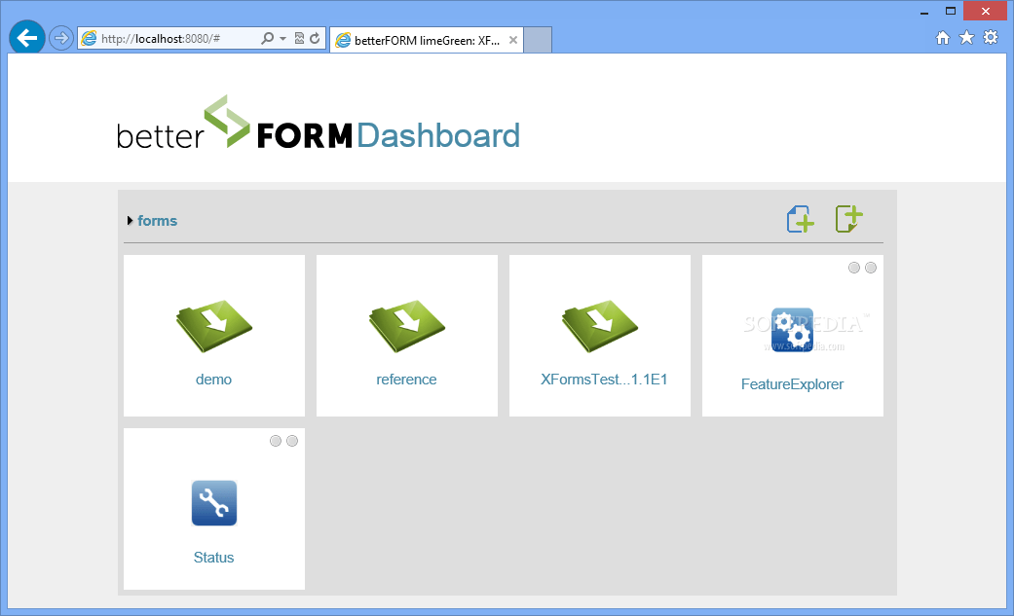Click second gray circle on Status tile
The image size is (1014, 616).
coord(292,441)
